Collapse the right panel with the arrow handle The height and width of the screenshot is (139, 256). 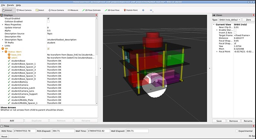(210, 68)
